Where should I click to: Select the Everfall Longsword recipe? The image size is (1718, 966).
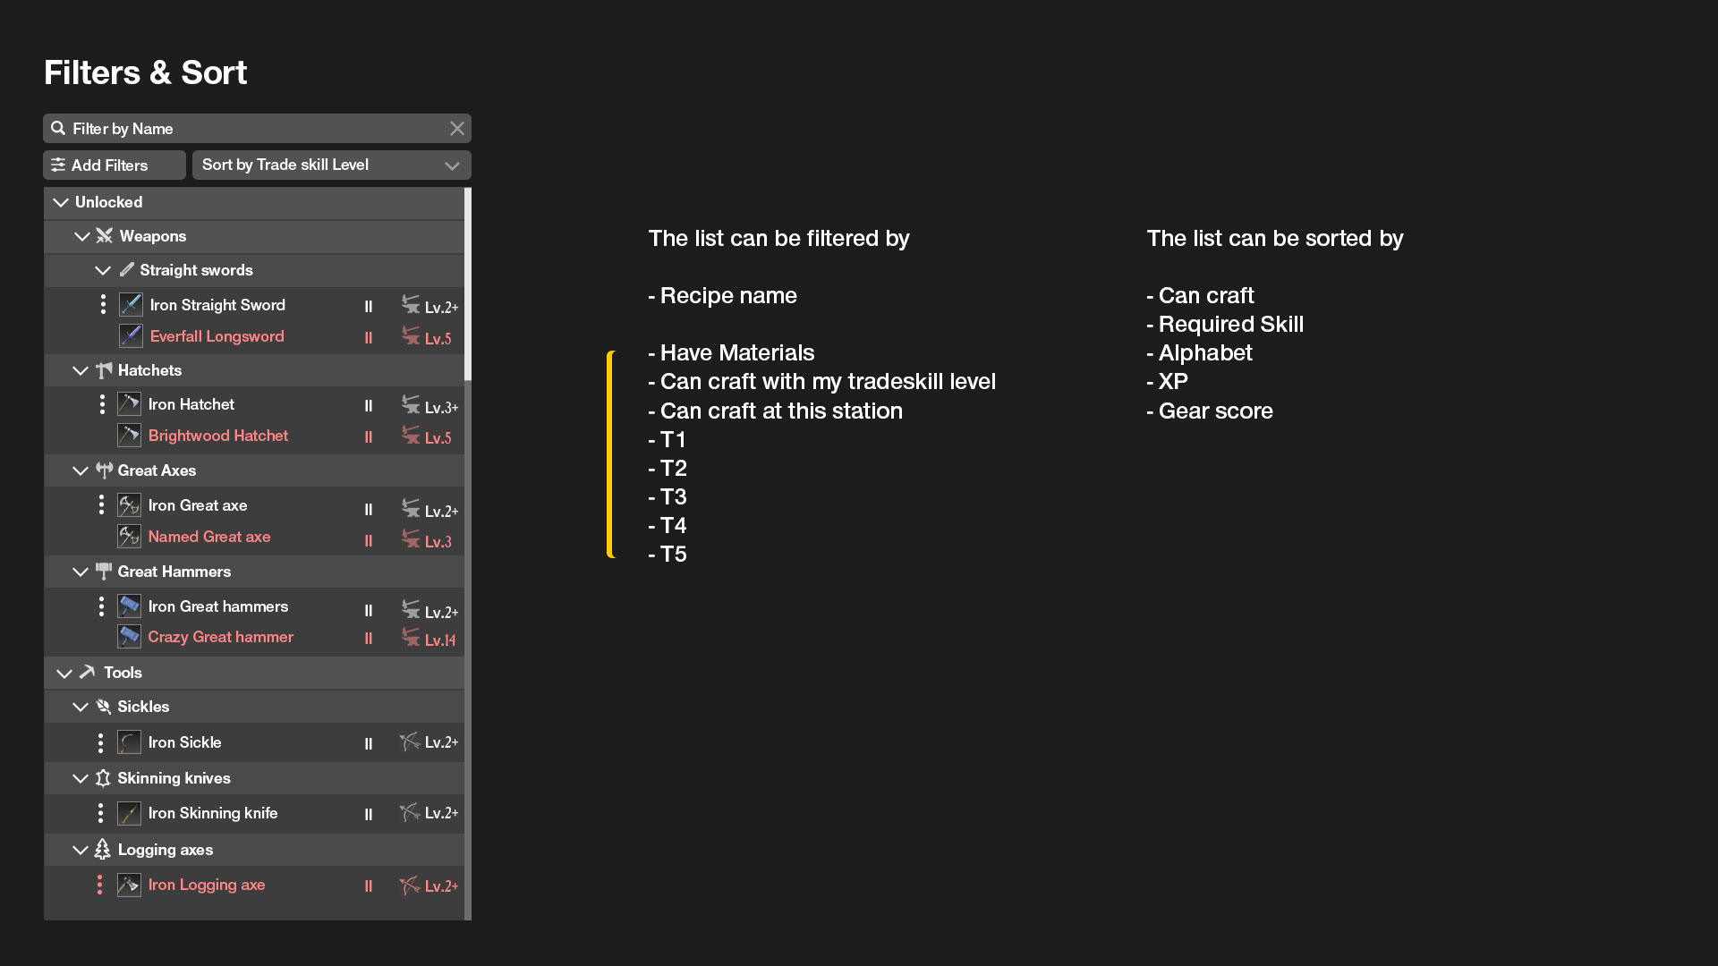(217, 336)
